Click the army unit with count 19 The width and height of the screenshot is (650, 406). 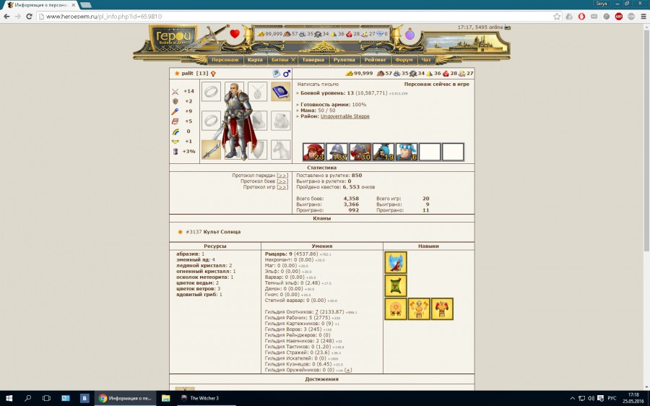pos(383,152)
